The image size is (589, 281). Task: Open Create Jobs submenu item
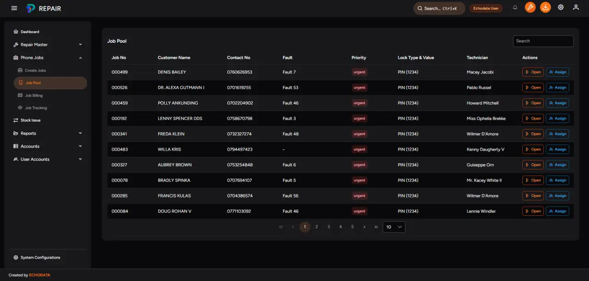tap(50, 70)
